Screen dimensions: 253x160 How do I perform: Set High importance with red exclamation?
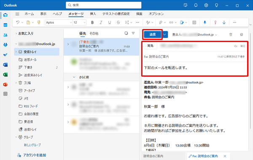coord(215,22)
